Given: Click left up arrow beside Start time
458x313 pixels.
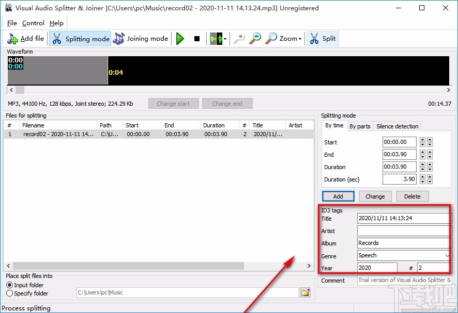Looking at the screenshot, I should pos(422,140).
